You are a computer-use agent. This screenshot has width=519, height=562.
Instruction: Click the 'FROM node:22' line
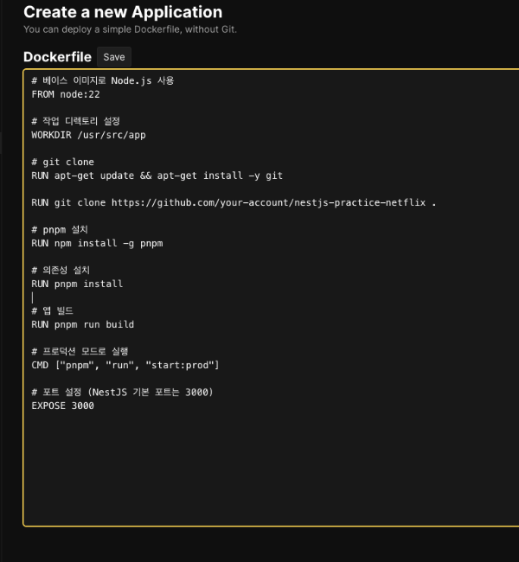tap(66, 94)
